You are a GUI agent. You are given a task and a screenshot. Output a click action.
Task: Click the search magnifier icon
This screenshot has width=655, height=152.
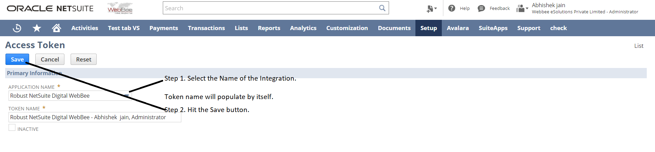382,8
